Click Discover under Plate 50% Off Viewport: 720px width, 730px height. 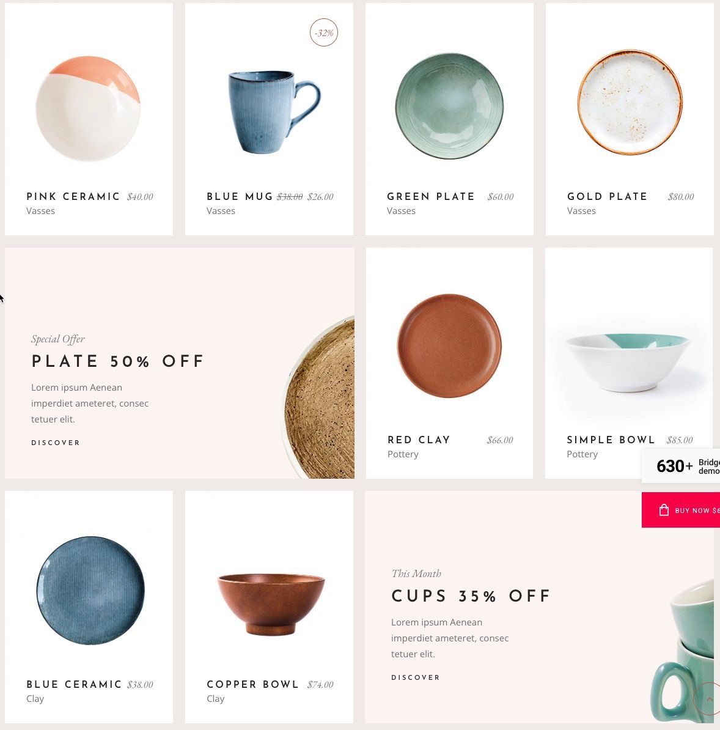coord(56,443)
